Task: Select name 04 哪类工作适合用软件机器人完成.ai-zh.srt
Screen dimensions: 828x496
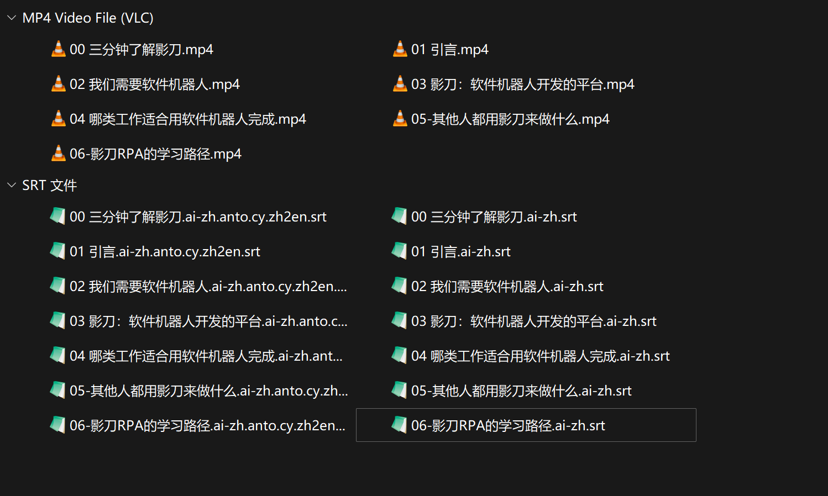Action: (541, 356)
